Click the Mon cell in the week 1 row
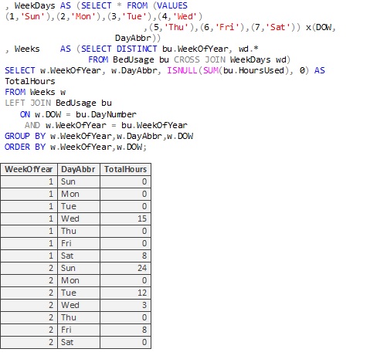 point(79,194)
